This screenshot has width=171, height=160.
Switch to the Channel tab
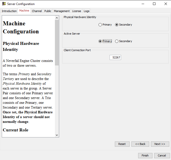click(37, 11)
